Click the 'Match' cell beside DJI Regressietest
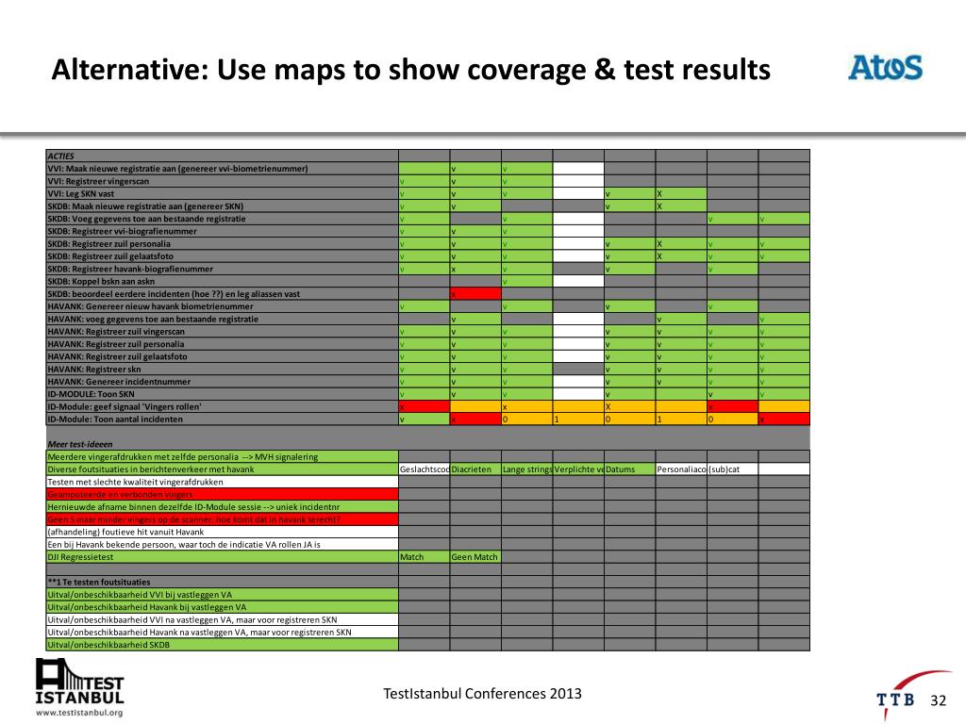966x724 pixels. pyautogui.click(x=425, y=557)
